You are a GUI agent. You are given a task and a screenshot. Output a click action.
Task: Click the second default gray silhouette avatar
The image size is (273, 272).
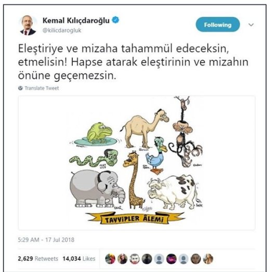(x=184, y=259)
